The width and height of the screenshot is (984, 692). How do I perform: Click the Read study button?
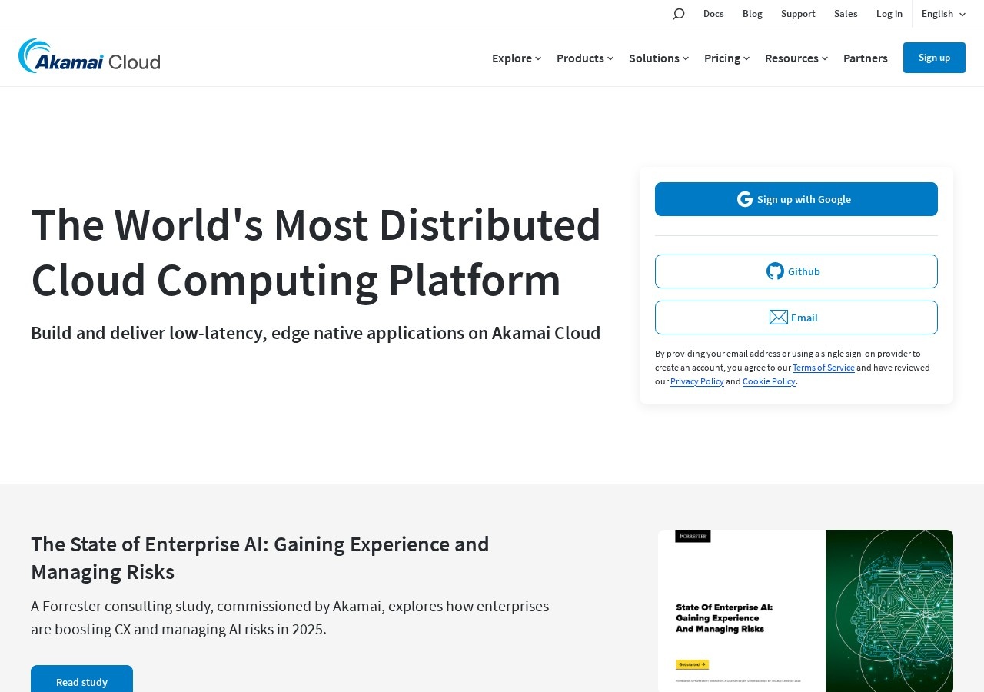point(81,681)
